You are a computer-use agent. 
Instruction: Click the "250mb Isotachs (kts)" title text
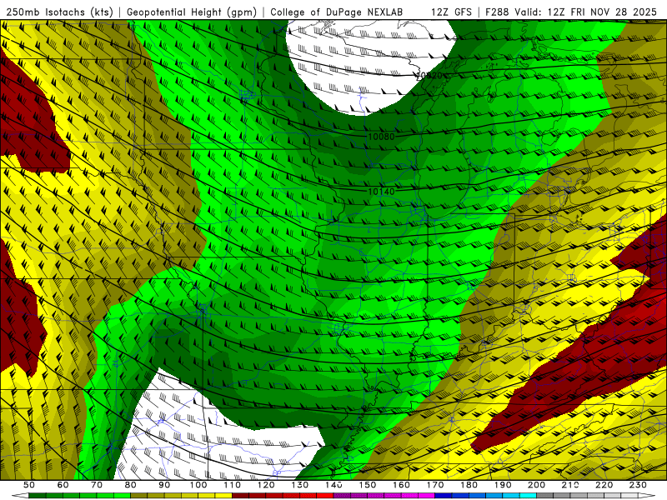point(59,12)
